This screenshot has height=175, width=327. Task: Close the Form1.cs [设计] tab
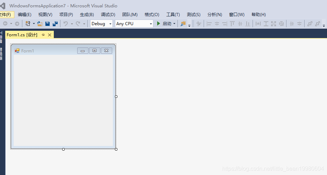click(50, 35)
